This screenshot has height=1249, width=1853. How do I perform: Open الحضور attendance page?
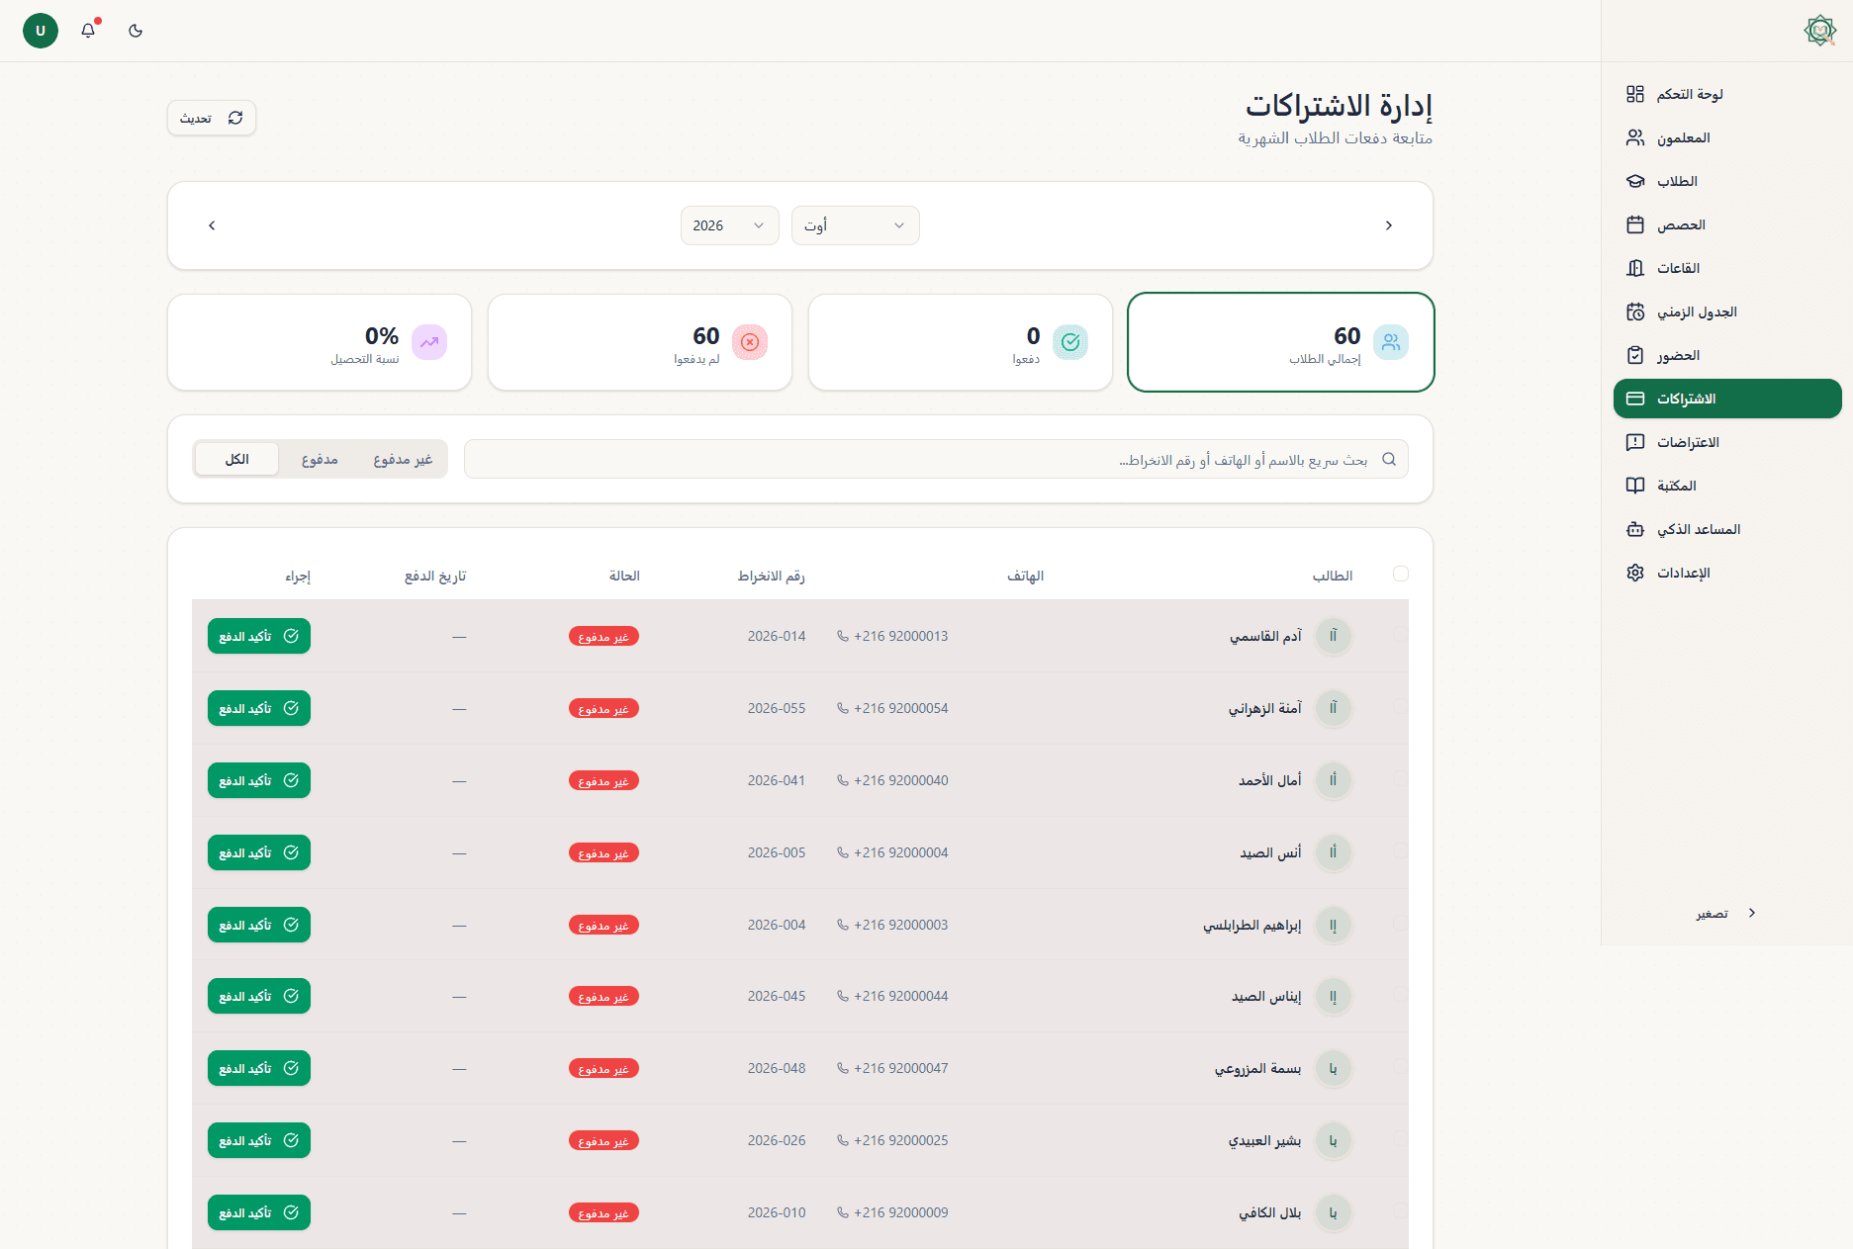pos(1727,355)
